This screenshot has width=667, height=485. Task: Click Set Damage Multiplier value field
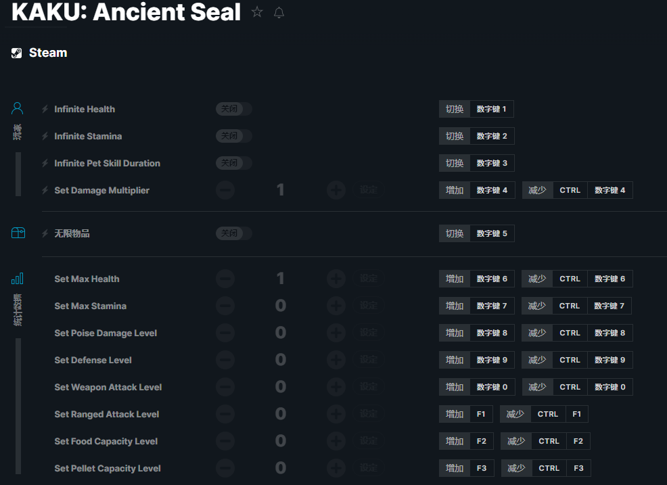pyautogui.click(x=280, y=190)
